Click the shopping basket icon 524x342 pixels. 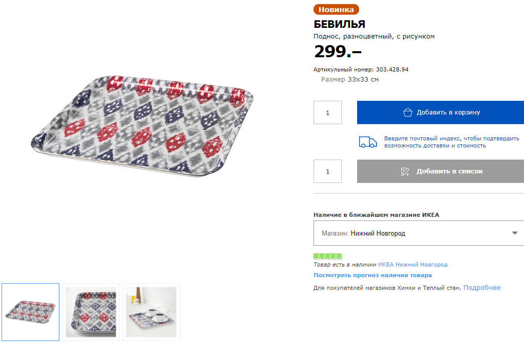(x=407, y=112)
